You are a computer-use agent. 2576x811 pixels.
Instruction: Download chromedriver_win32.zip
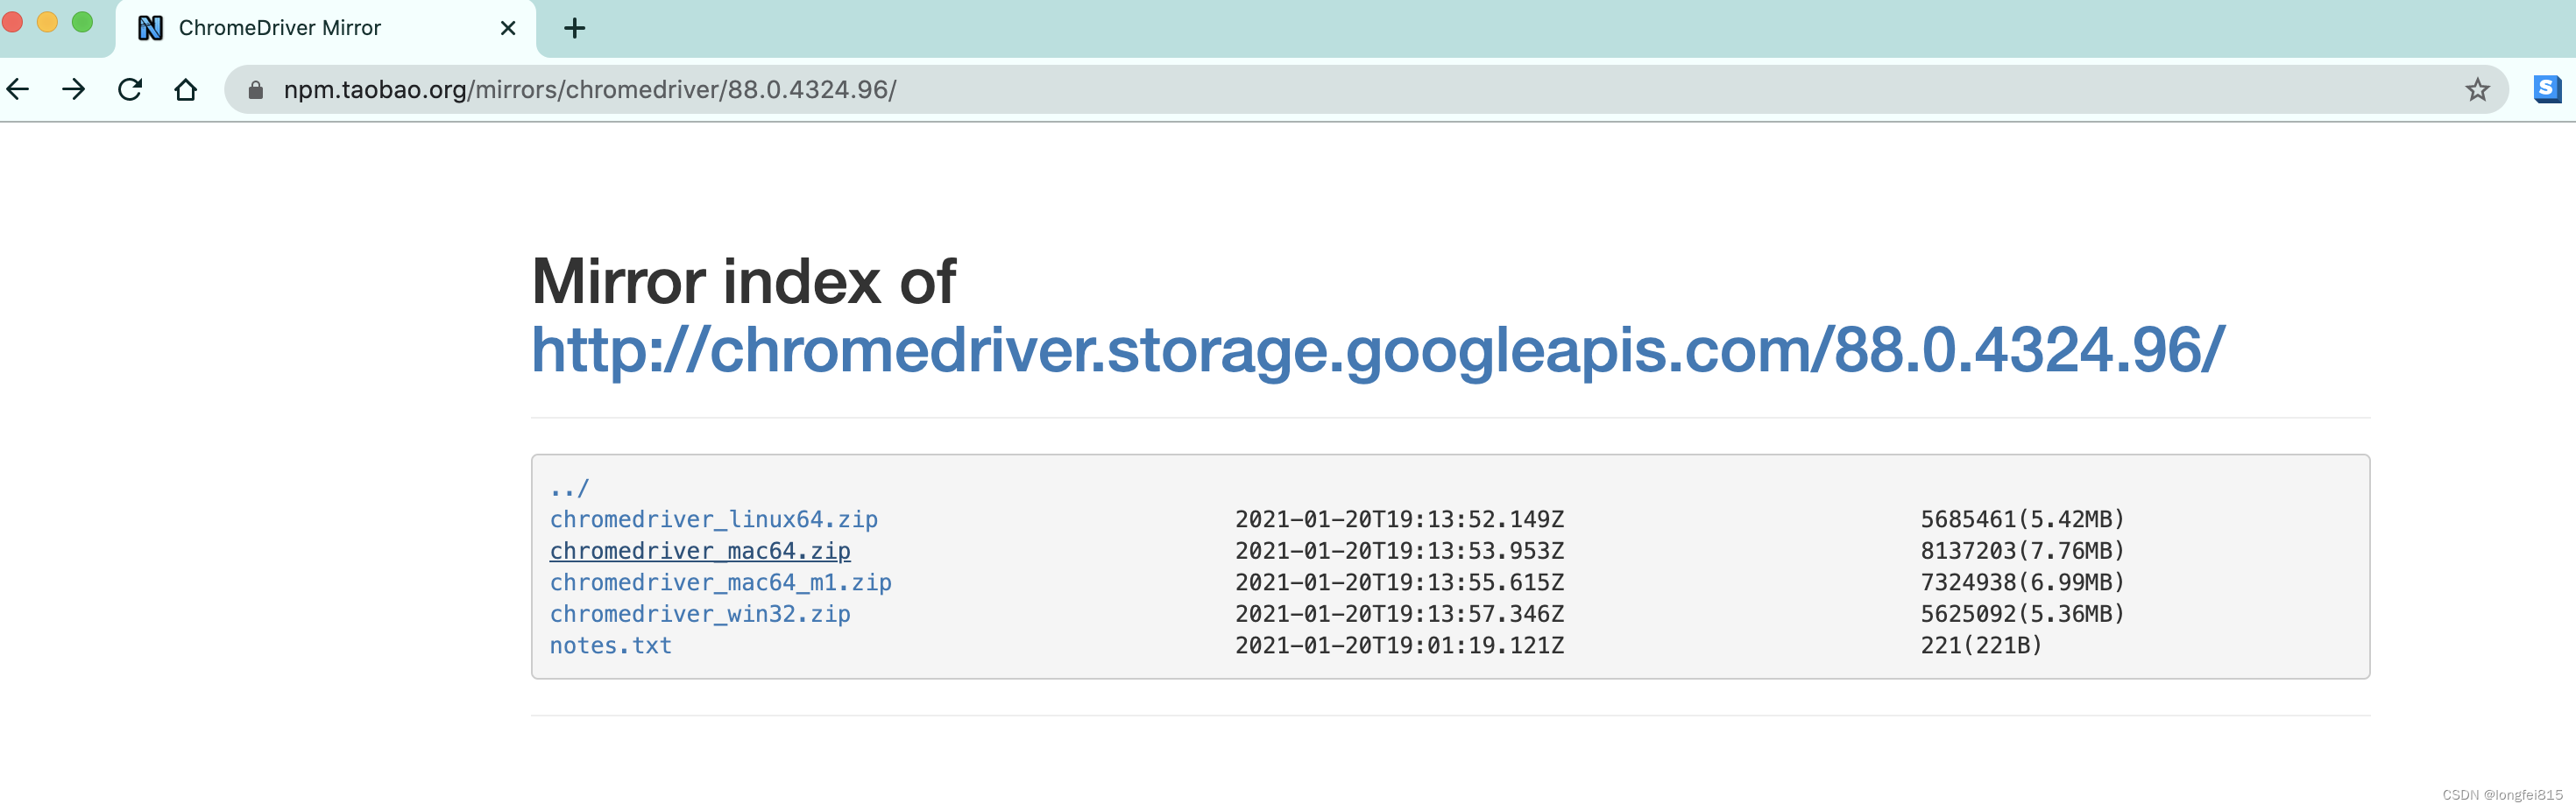(x=700, y=614)
